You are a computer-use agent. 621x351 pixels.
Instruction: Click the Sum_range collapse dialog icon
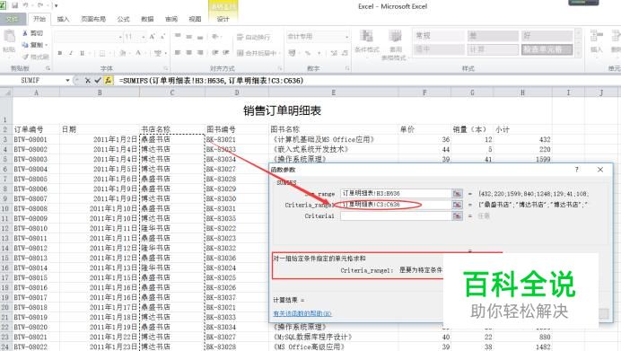(457, 193)
